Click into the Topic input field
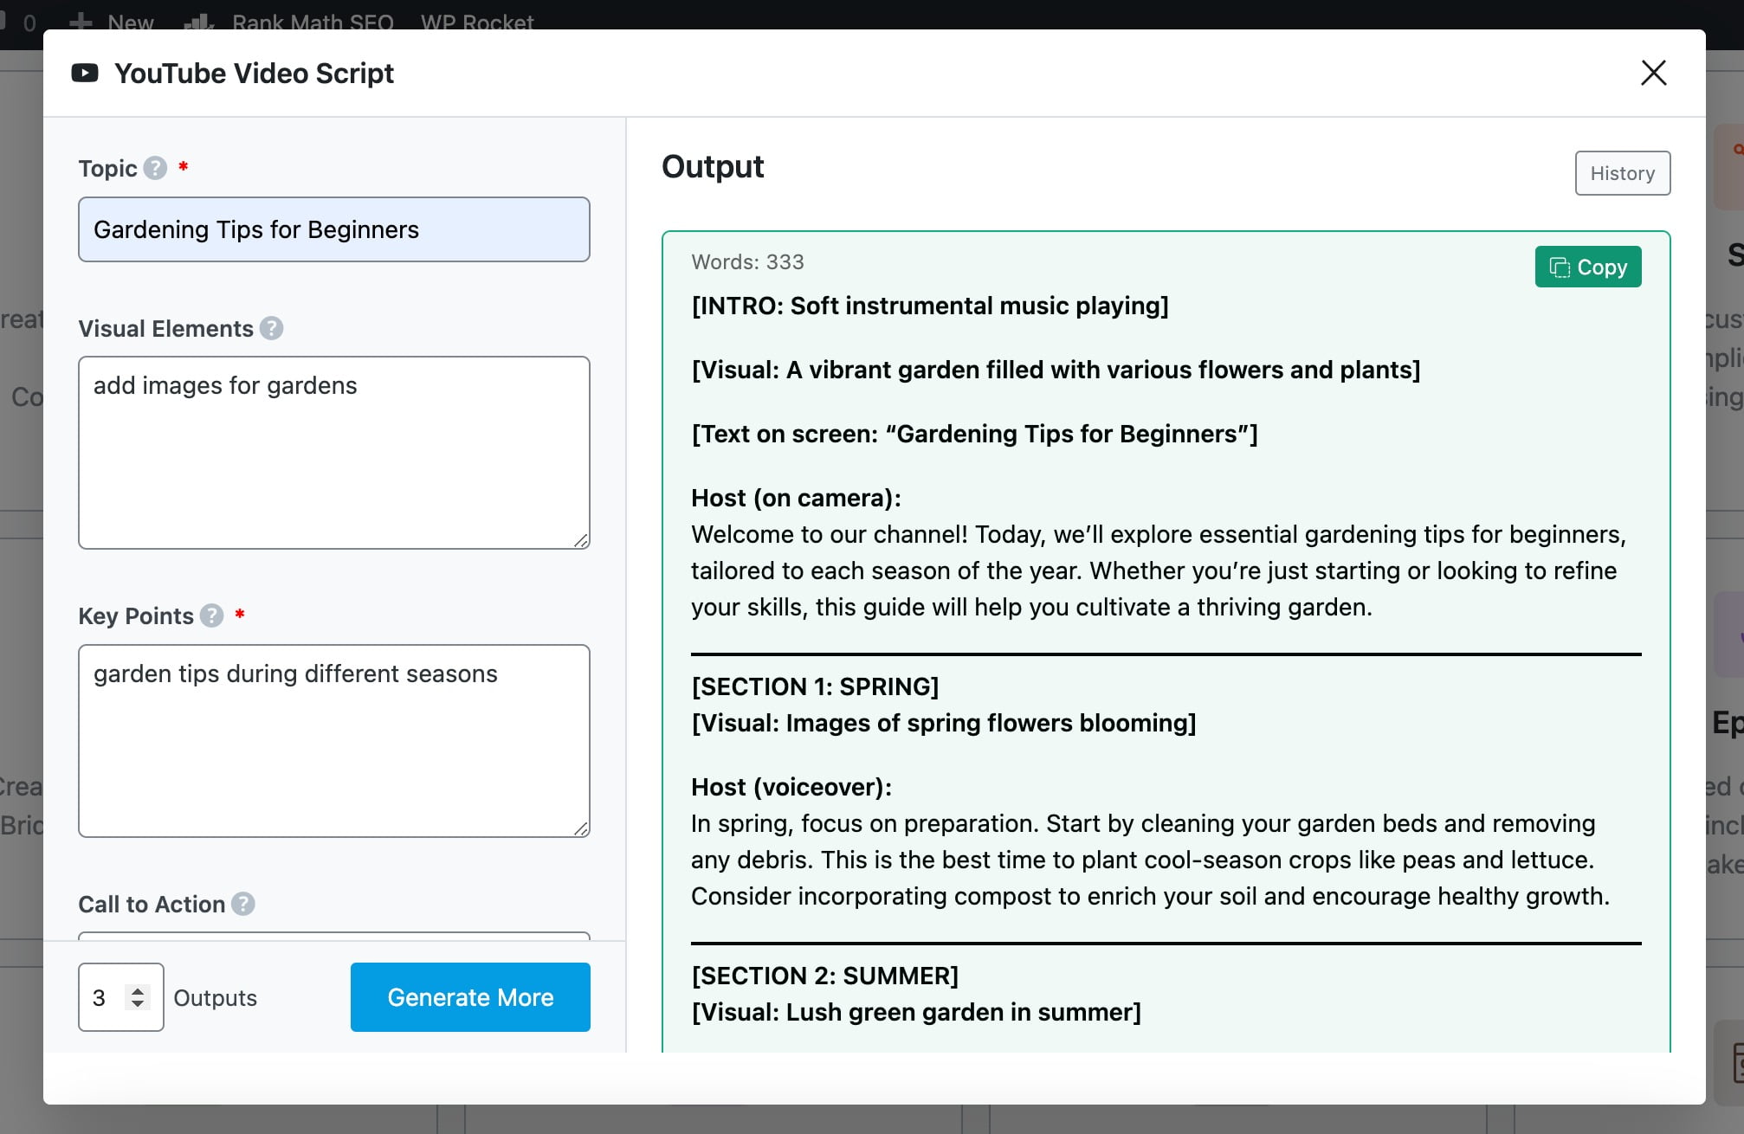 pyautogui.click(x=333, y=229)
